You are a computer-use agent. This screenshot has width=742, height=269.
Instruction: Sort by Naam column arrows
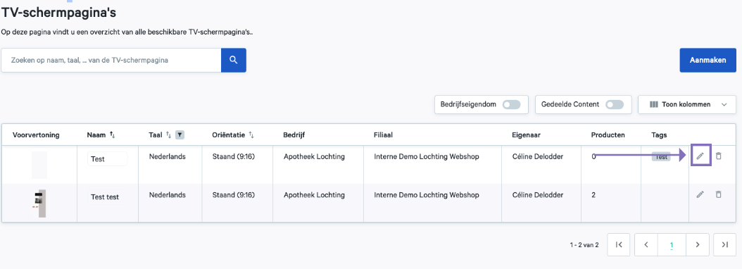tap(112, 135)
